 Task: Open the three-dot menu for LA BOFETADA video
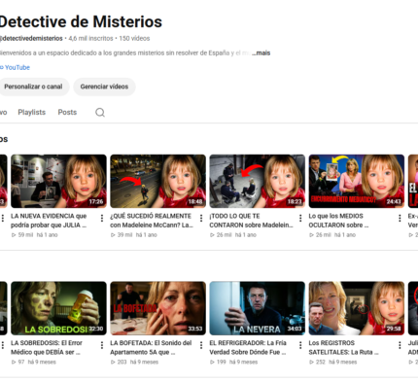[201, 345]
